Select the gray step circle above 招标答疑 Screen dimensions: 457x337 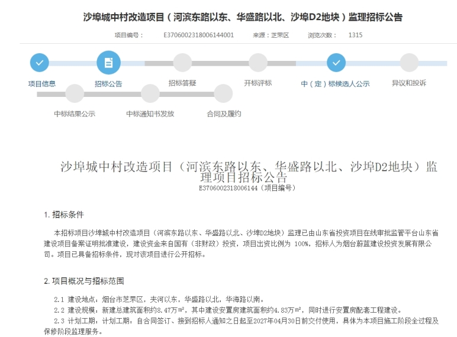(182, 63)
